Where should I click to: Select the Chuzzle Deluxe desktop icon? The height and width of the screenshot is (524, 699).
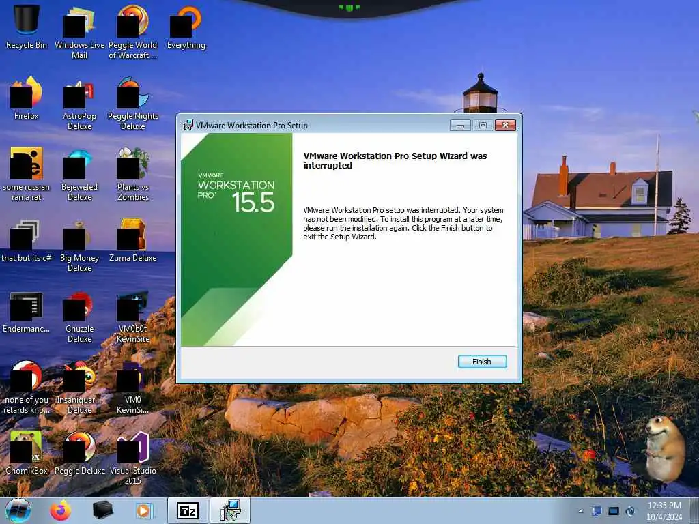pyautogui.click(x=79, y=317)
